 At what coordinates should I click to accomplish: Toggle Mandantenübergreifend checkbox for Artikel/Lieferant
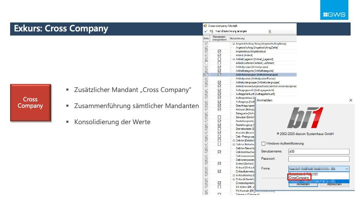point(219,63)
